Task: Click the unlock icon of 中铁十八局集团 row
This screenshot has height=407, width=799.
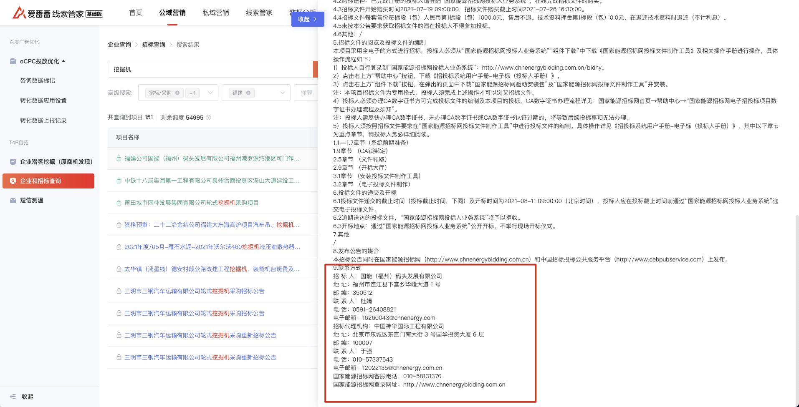Action: (x=119, y=181)
